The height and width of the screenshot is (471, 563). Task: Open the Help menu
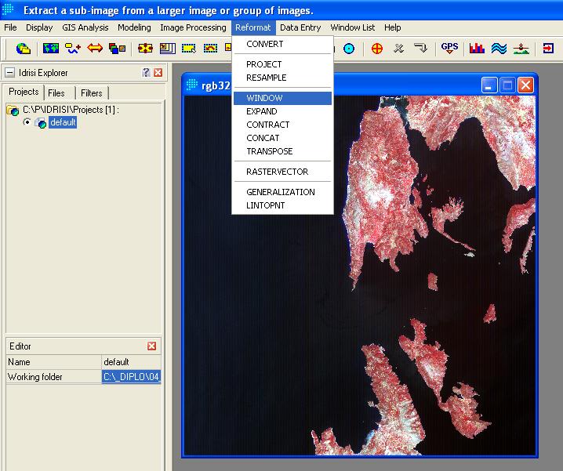(x=392, y=27)
